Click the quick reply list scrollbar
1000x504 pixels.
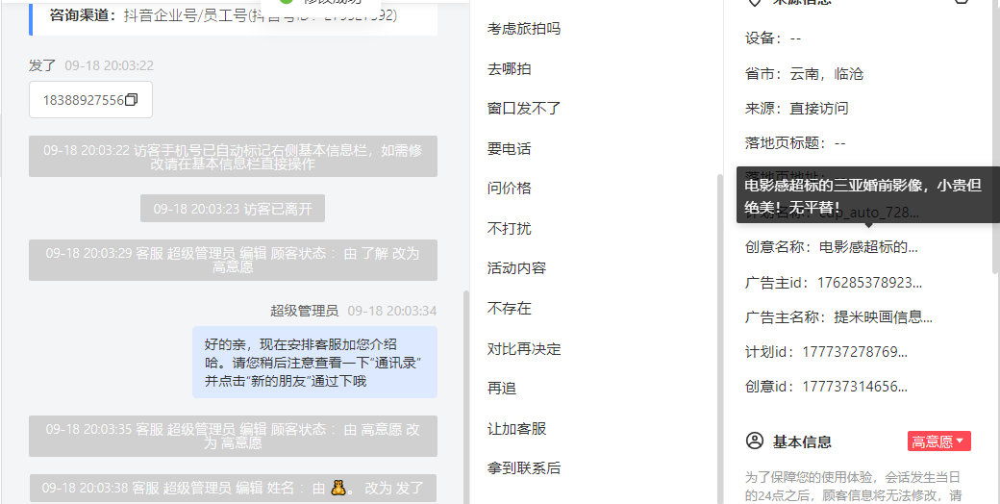pyautogui.click(x=720, y=339)
